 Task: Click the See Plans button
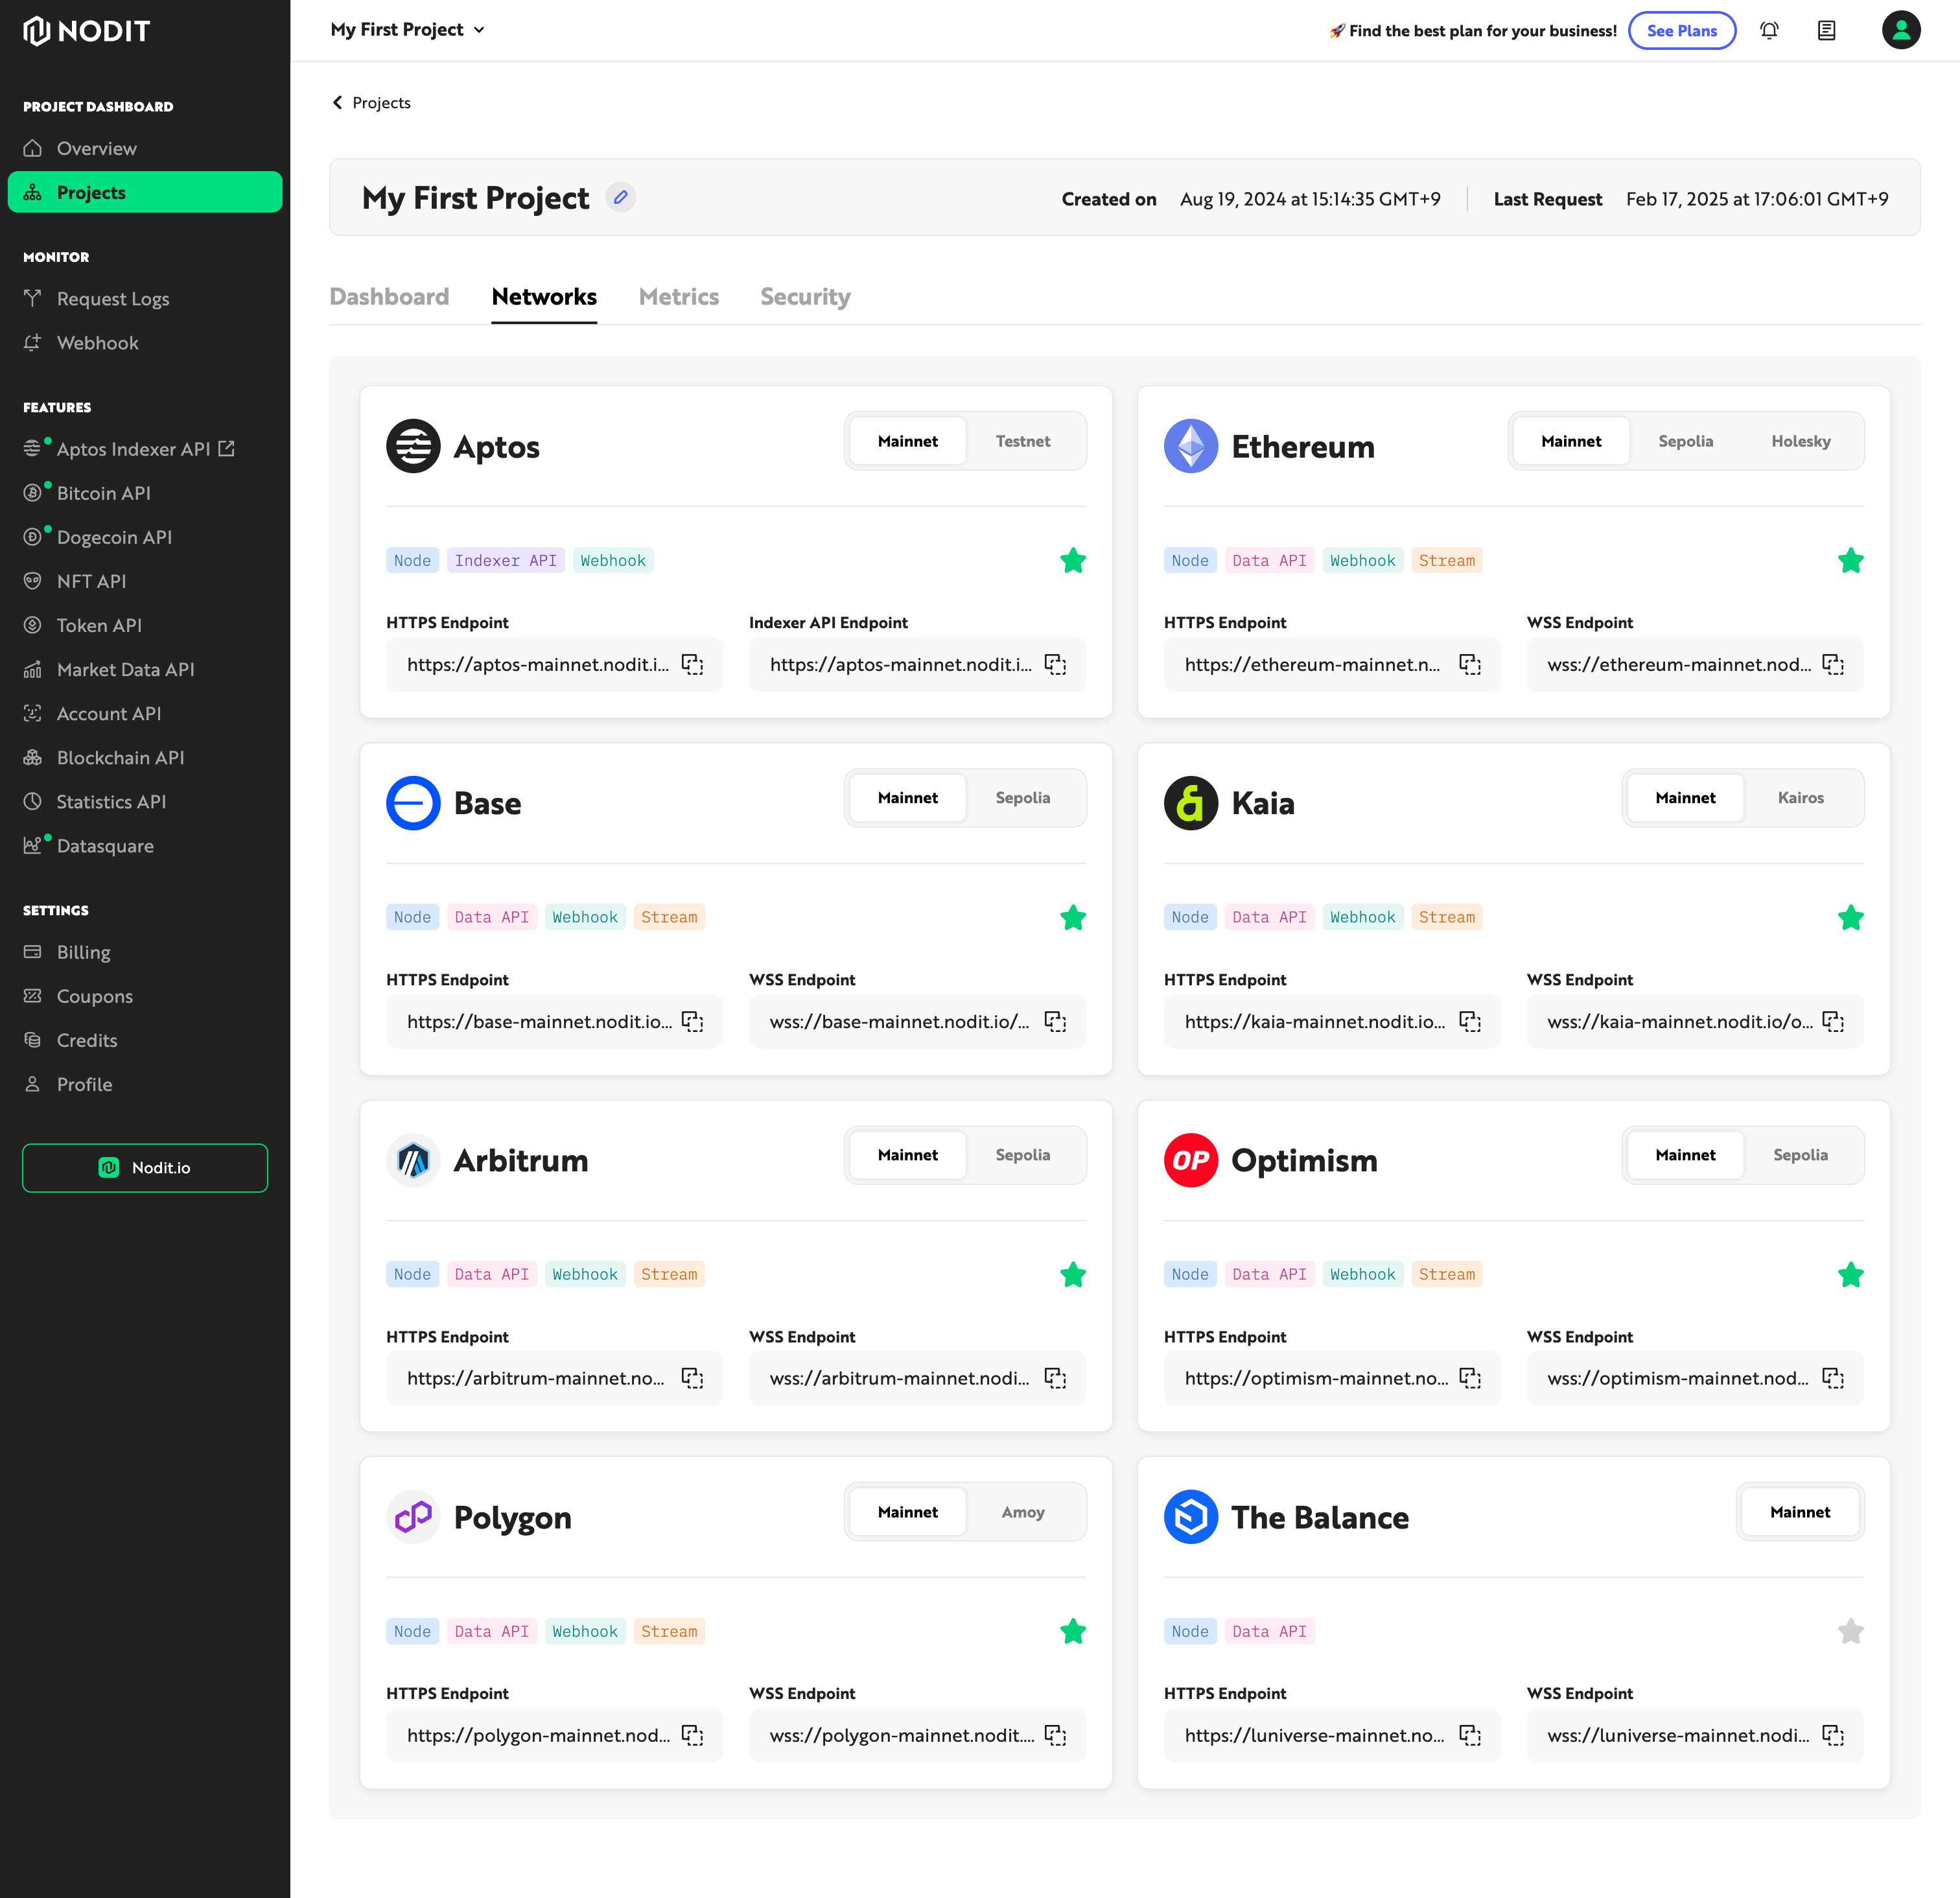click(x=1682, y=30)
